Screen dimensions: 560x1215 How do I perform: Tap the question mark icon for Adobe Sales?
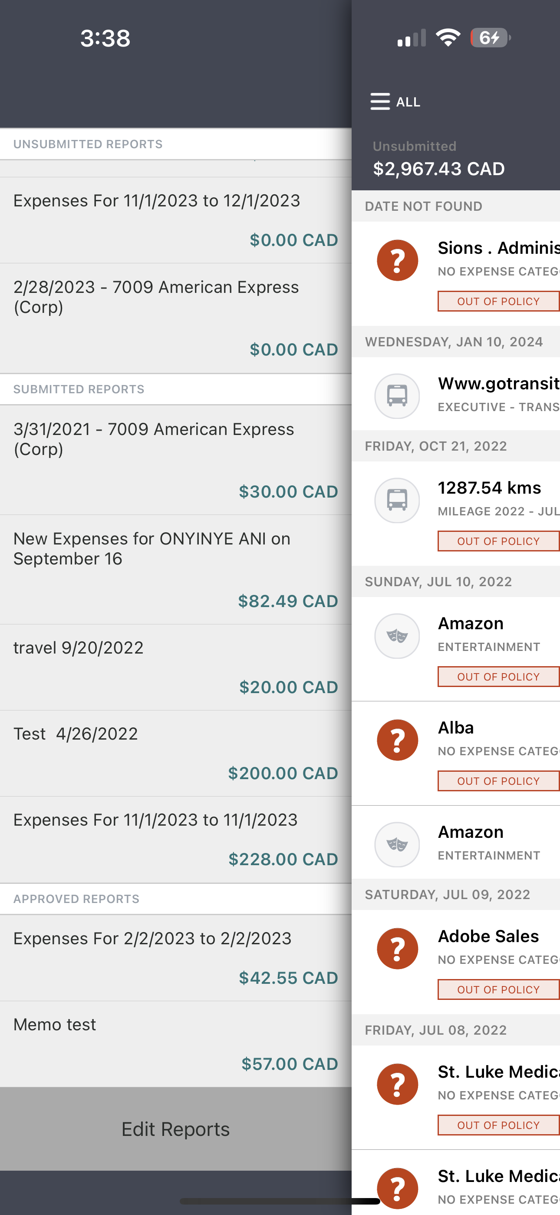point(397,949)
